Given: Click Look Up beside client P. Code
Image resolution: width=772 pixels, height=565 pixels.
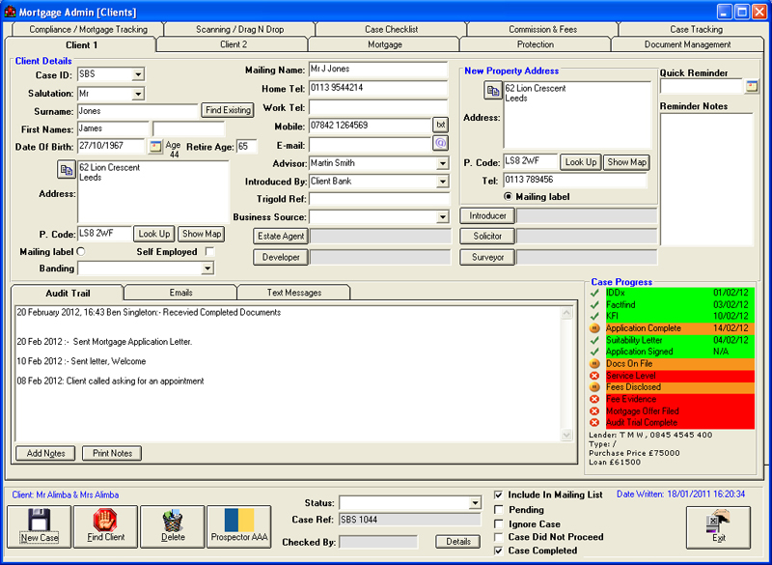Looking at the screenshot, I should point(154,234).
